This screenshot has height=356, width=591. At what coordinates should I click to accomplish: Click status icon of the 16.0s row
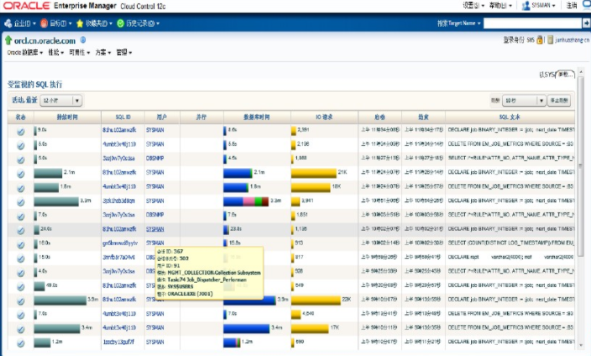tap(21, 245)
